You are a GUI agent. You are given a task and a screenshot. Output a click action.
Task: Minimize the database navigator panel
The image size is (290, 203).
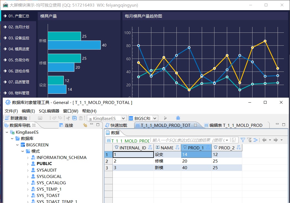(x=92, y=125)
